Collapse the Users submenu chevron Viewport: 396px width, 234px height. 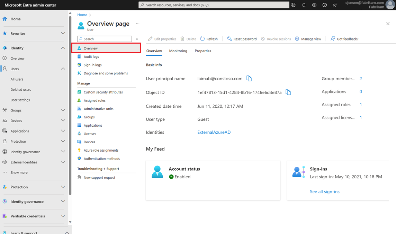coord(63,69)
